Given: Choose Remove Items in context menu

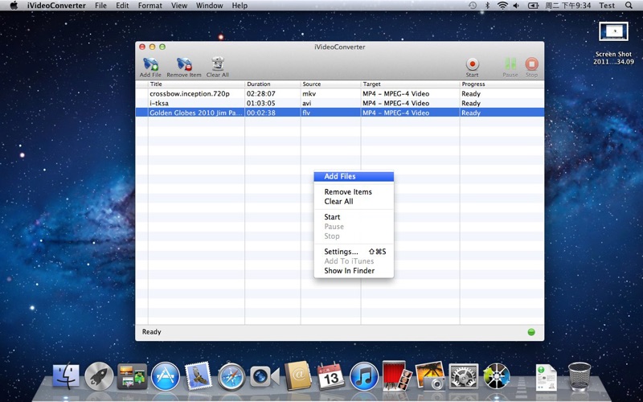Looking at the screenshot, I should pos(354,191).
